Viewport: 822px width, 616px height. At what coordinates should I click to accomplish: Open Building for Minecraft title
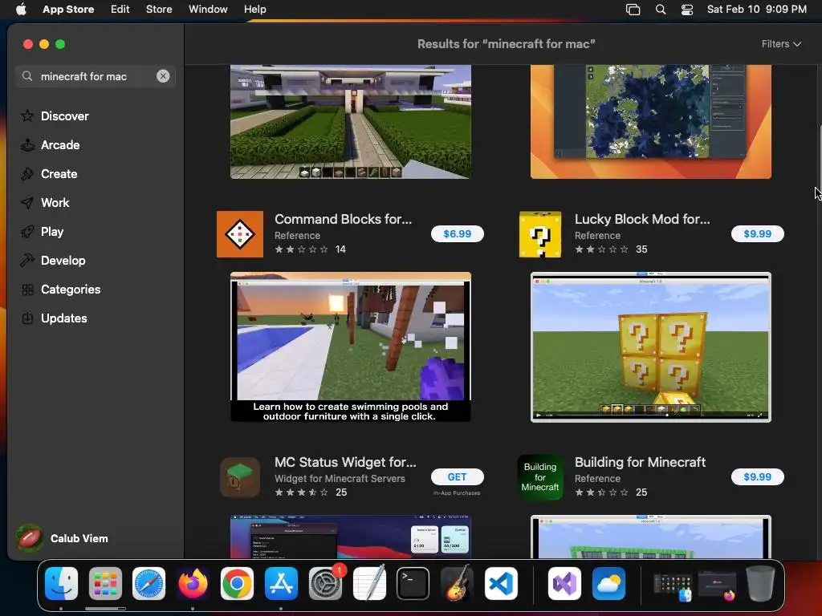[x=640, y=462]
